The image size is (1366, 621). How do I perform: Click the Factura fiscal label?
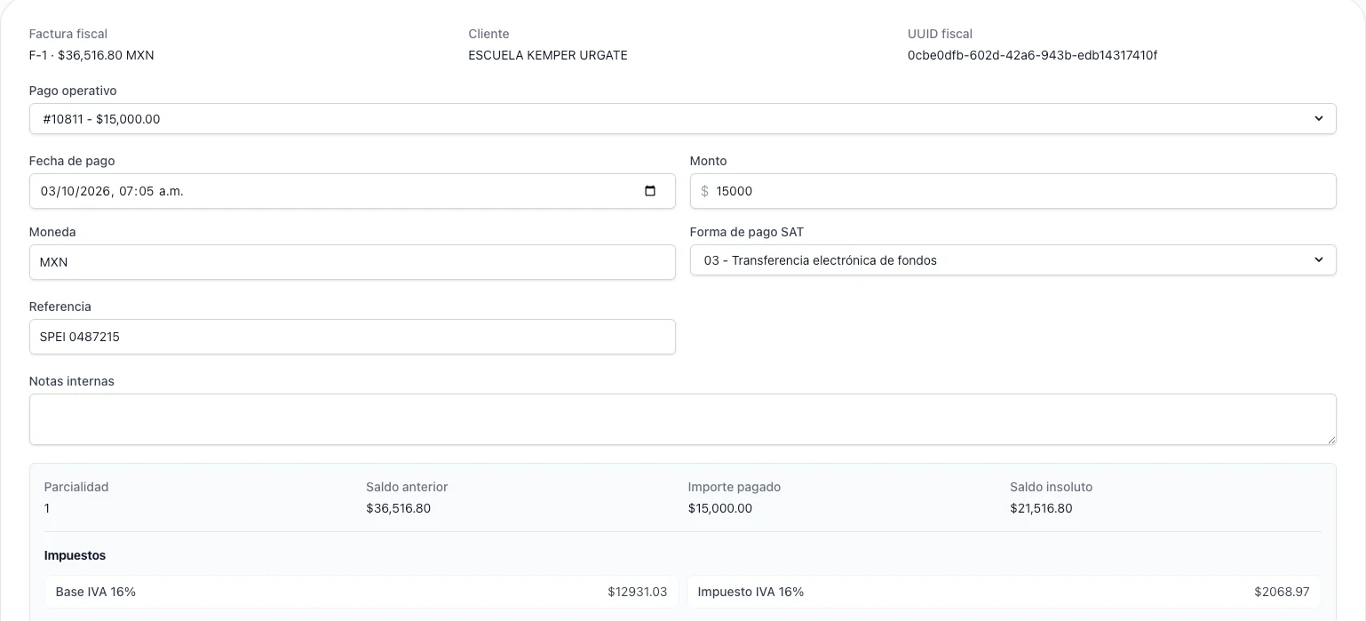[68, 34]
